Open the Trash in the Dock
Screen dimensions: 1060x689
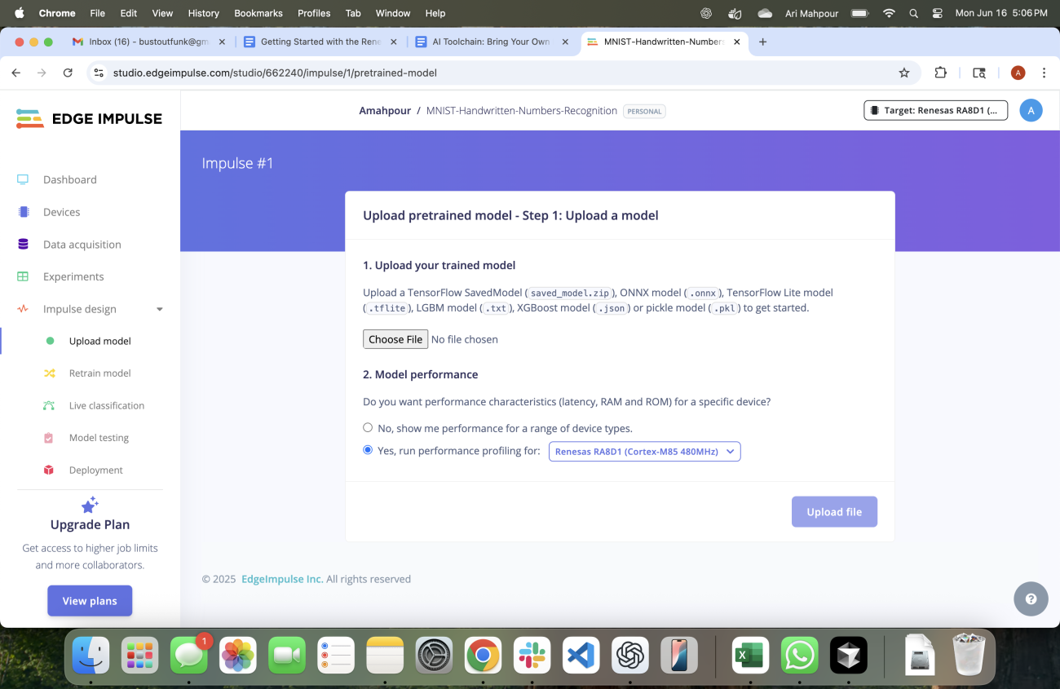pyautogui.click(x=969, y=654)
